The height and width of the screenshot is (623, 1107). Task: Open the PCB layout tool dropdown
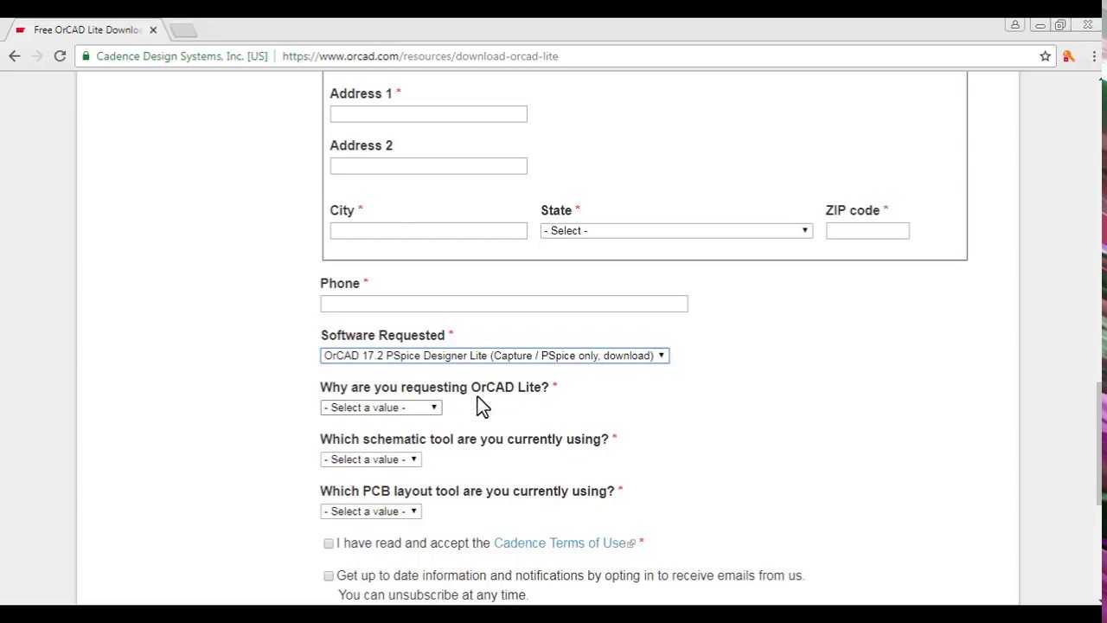coord(370,511)
